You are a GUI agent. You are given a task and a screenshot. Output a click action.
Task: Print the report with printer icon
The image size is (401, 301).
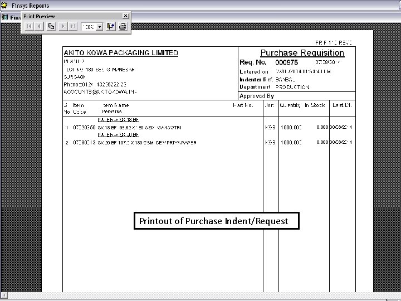click(123, 26)
